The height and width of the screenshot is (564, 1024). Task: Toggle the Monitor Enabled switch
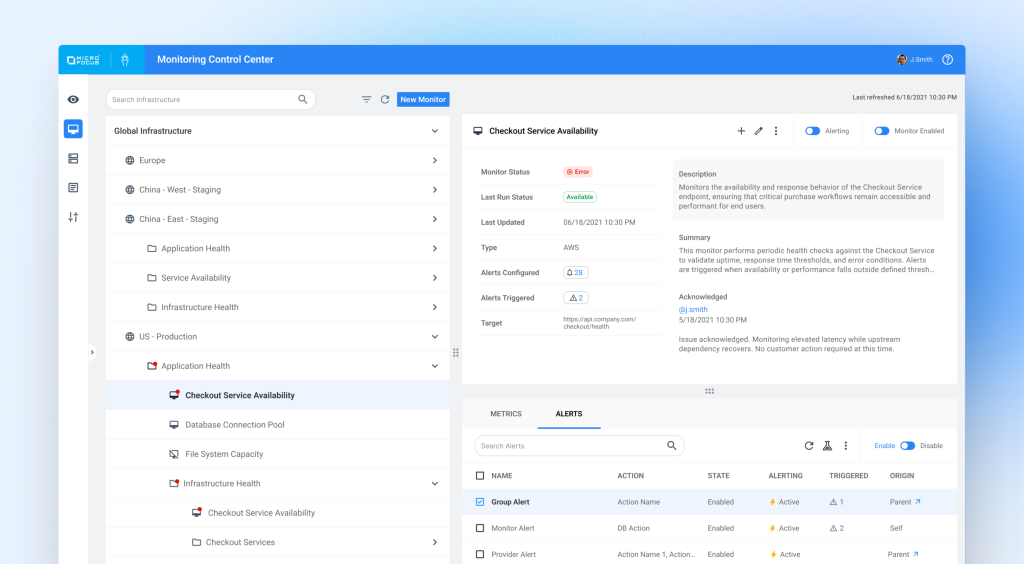[881, 131]
